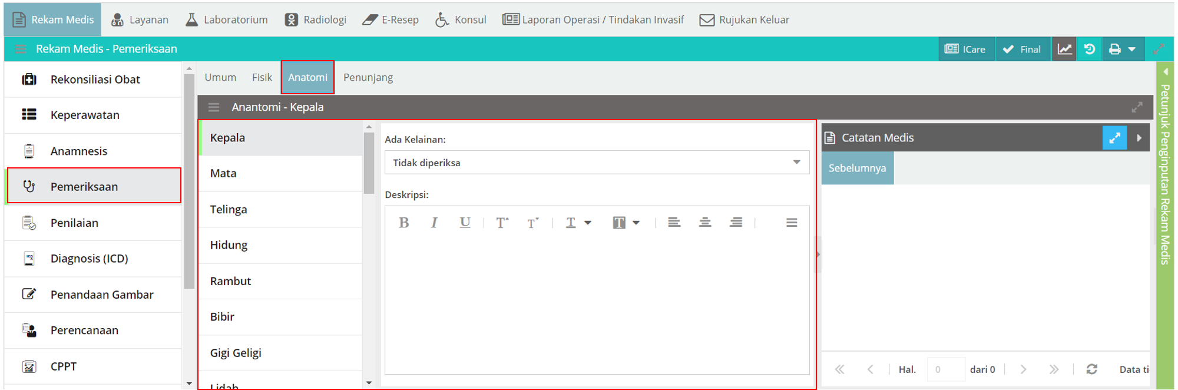Open Penandaan Gambar in the sidebar

pyautogui.click(x=93, y=294)
